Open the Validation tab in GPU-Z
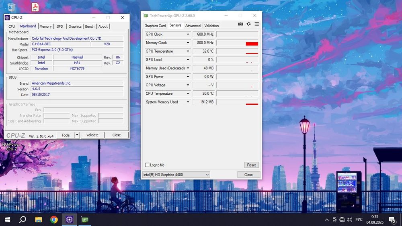402x226 pixels. tap(211, 26)
